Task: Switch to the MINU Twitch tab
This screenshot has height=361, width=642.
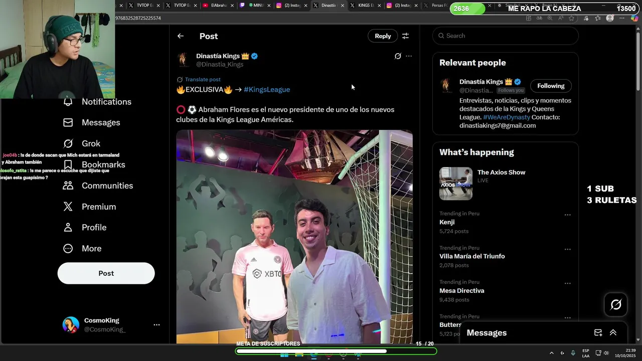Action: [x=255, y=6]
